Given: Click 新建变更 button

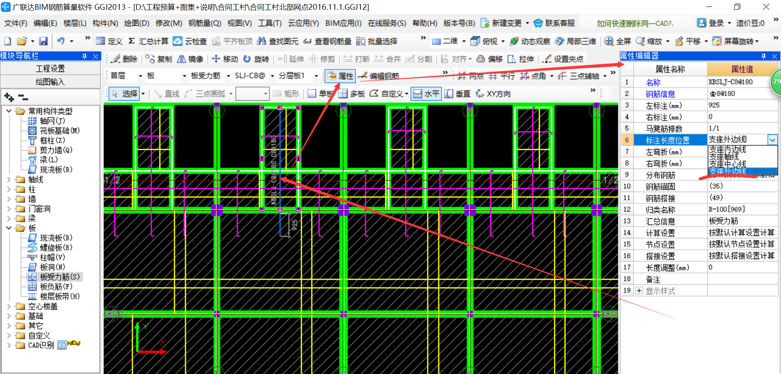Looking at the screenshot, I should [x=501, y=23].
